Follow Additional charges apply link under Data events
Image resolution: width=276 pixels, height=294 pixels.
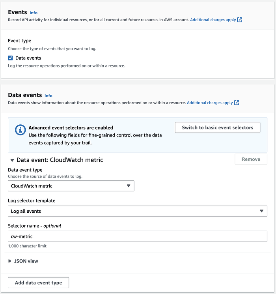click(210, 103)
